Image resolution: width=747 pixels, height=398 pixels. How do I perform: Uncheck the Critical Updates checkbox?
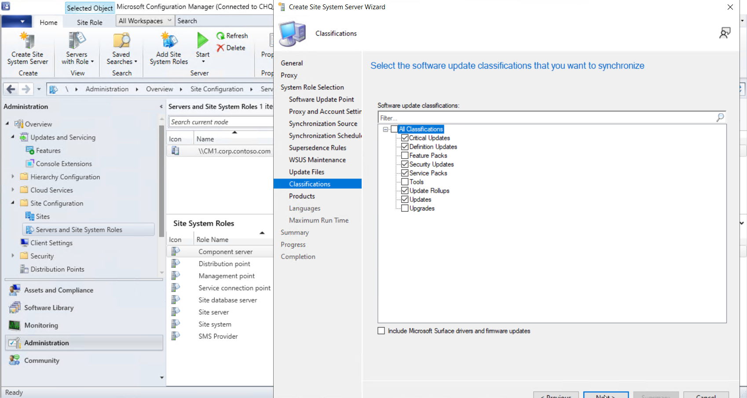coord(405,138)
